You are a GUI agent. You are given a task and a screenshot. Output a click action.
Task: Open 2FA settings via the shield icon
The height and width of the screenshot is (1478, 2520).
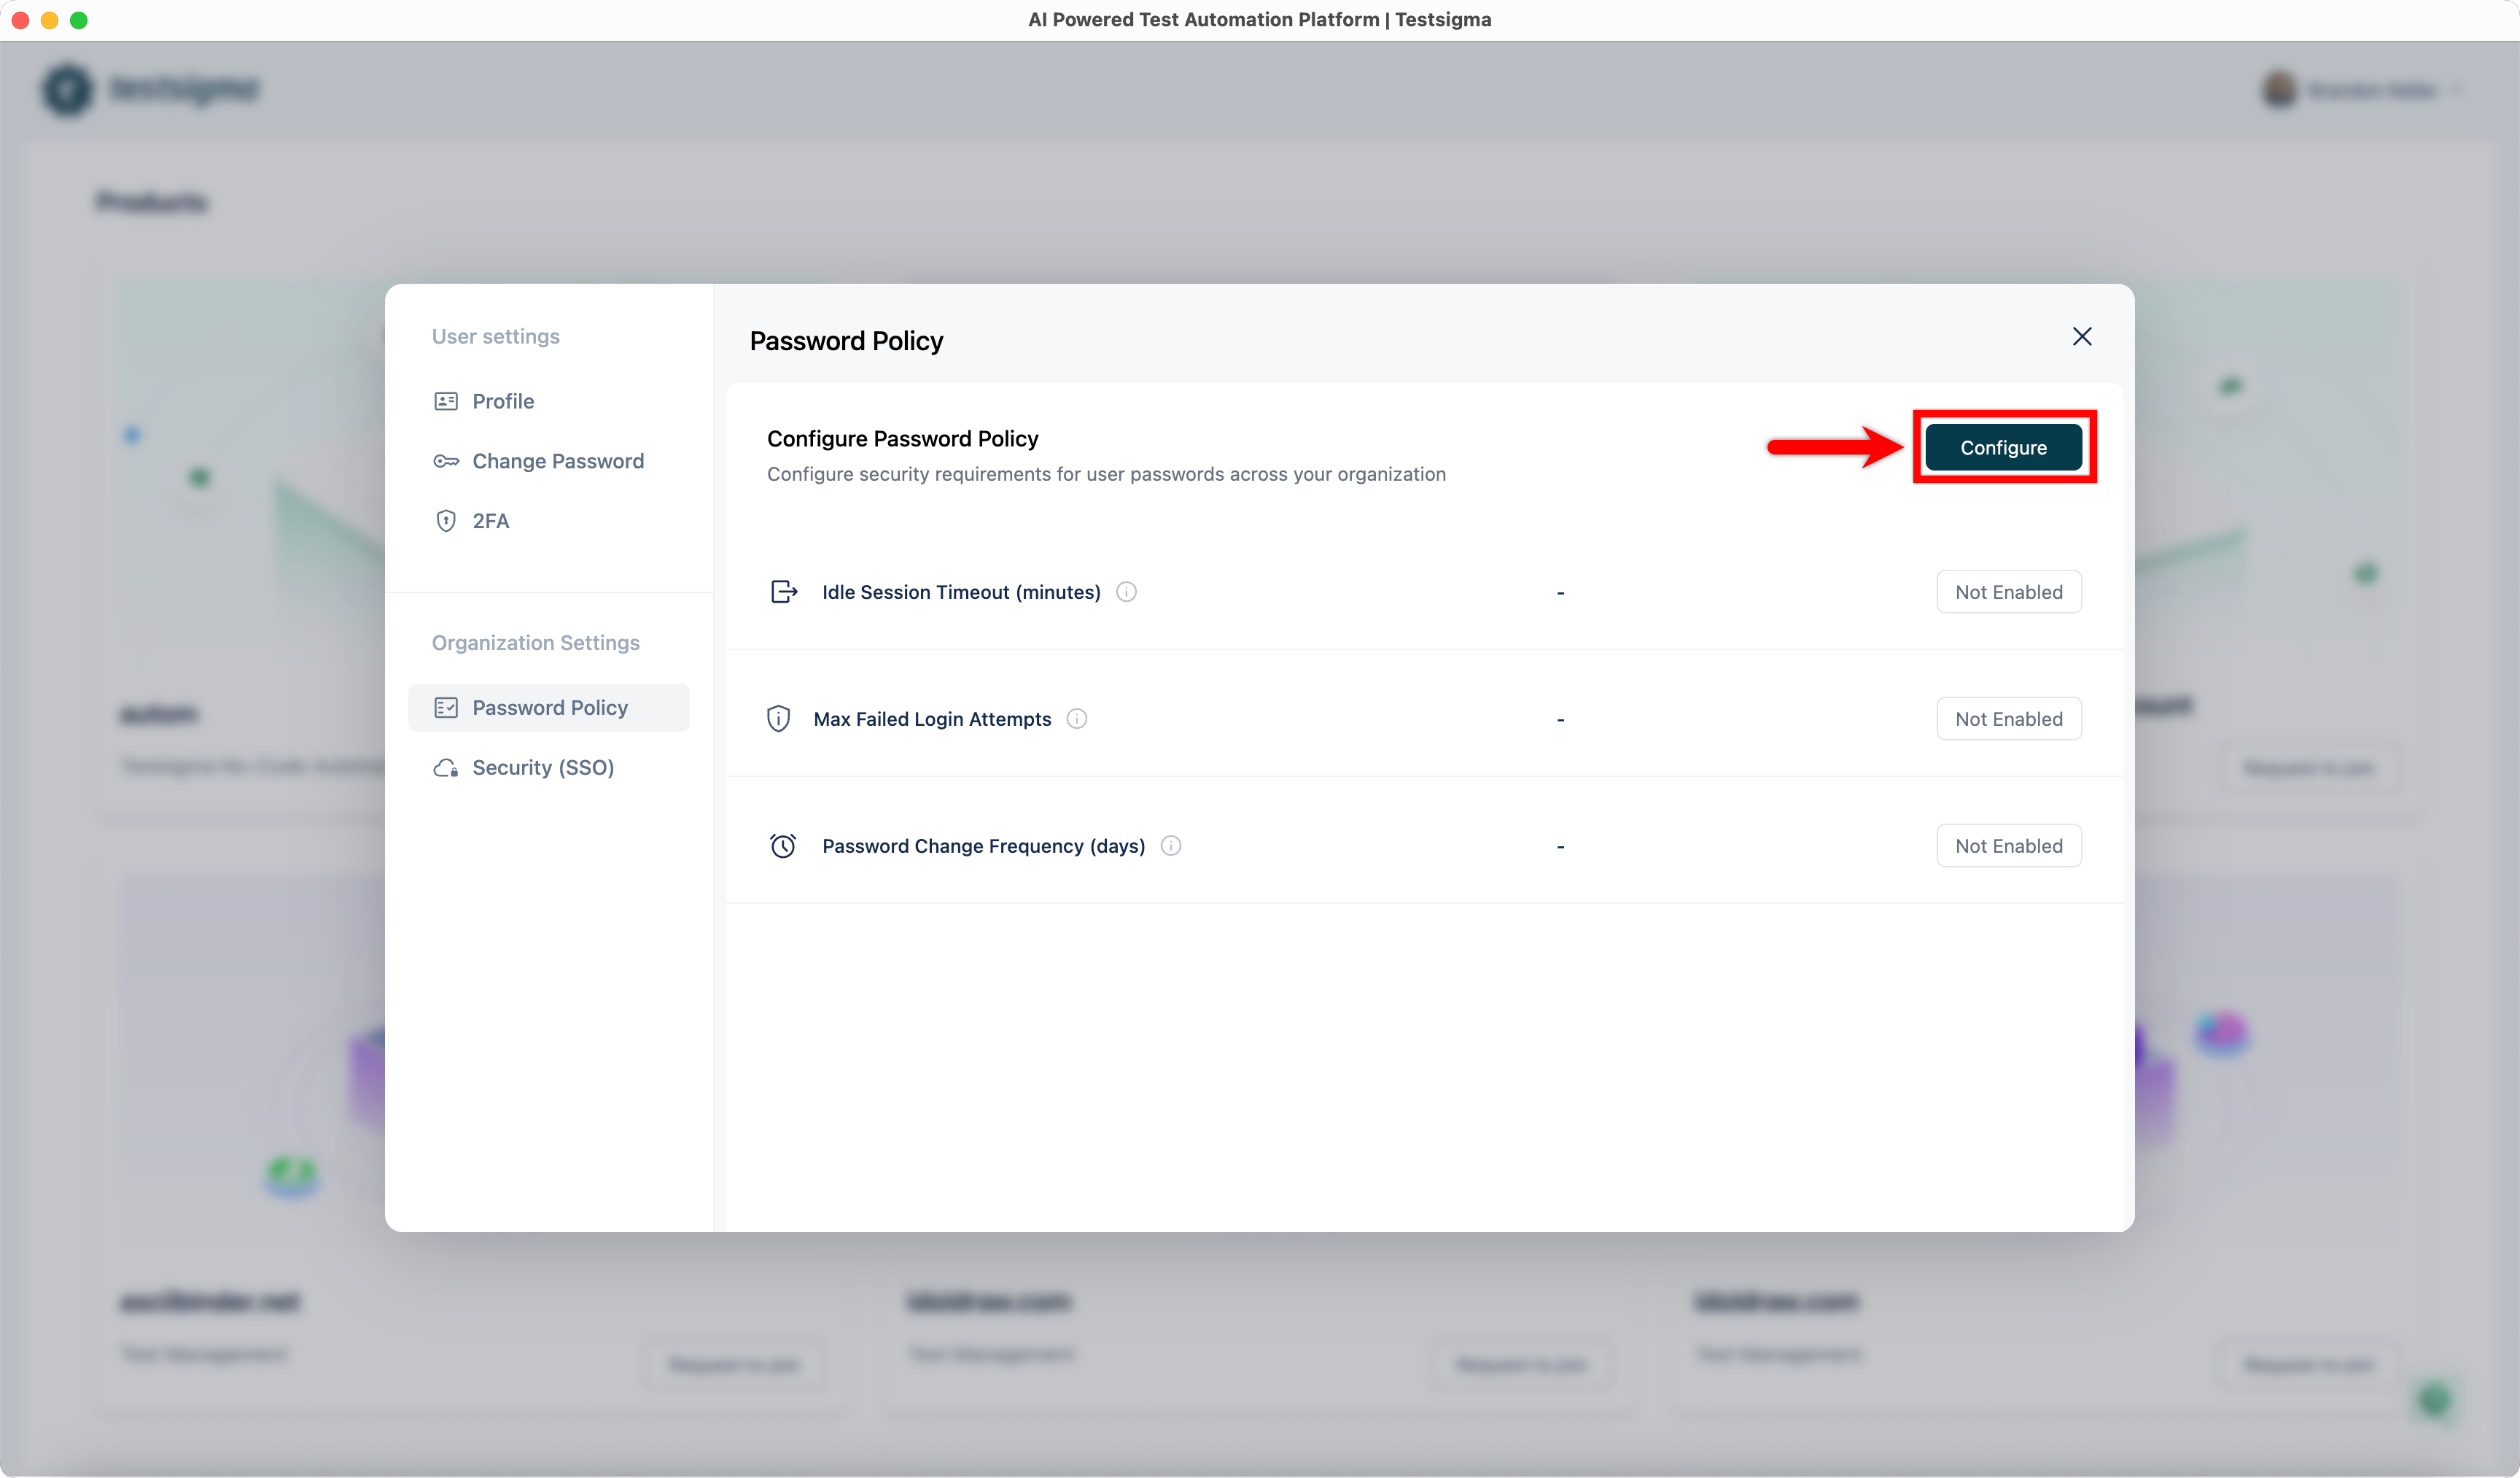[x=446, y=520]
